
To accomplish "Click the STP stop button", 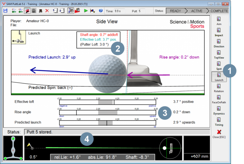I will [40, 11].
